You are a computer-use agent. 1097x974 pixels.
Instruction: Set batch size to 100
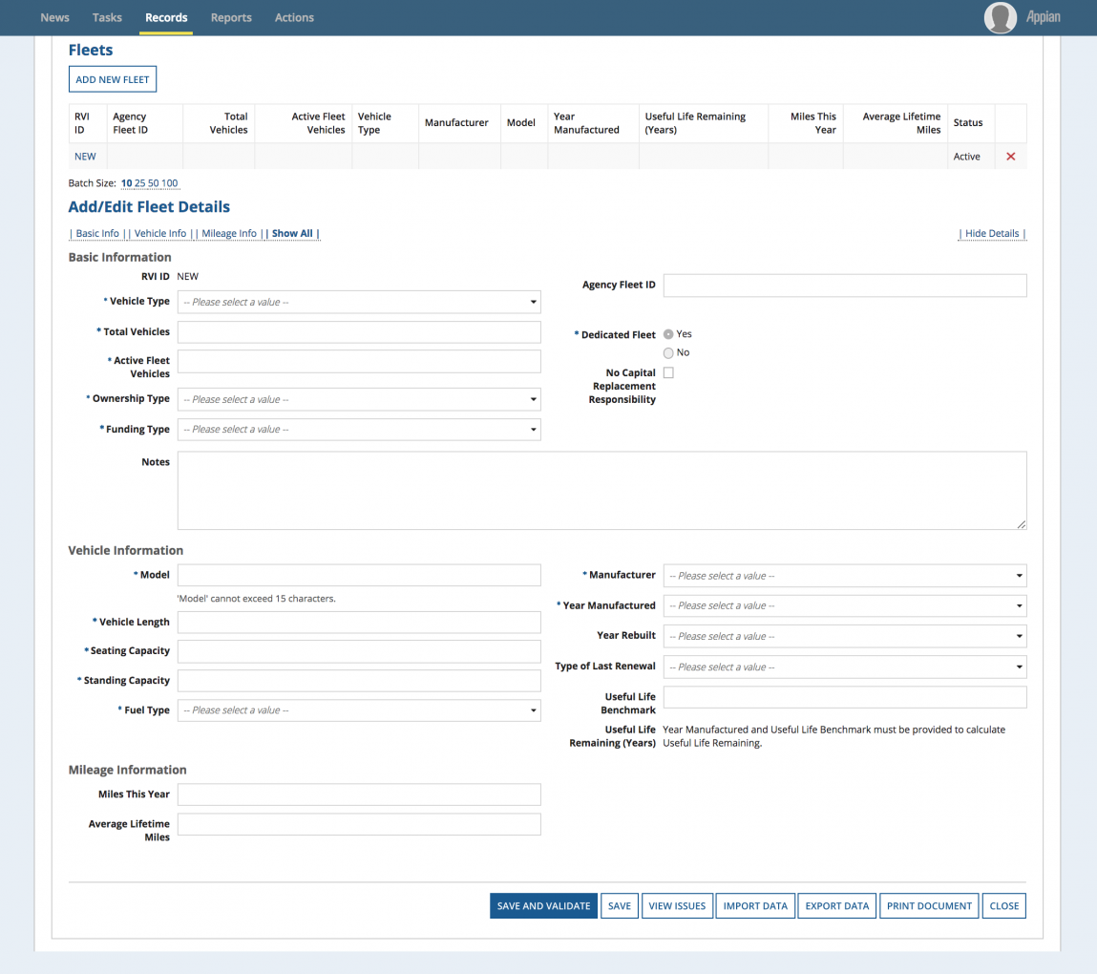point(170,183)
